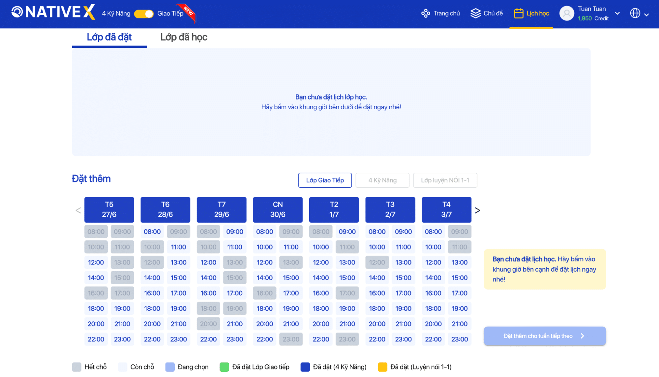Click Đặt thêm cho tuần tiếp theo button
This screenshot has height=377, width=659.
point(544,336)
